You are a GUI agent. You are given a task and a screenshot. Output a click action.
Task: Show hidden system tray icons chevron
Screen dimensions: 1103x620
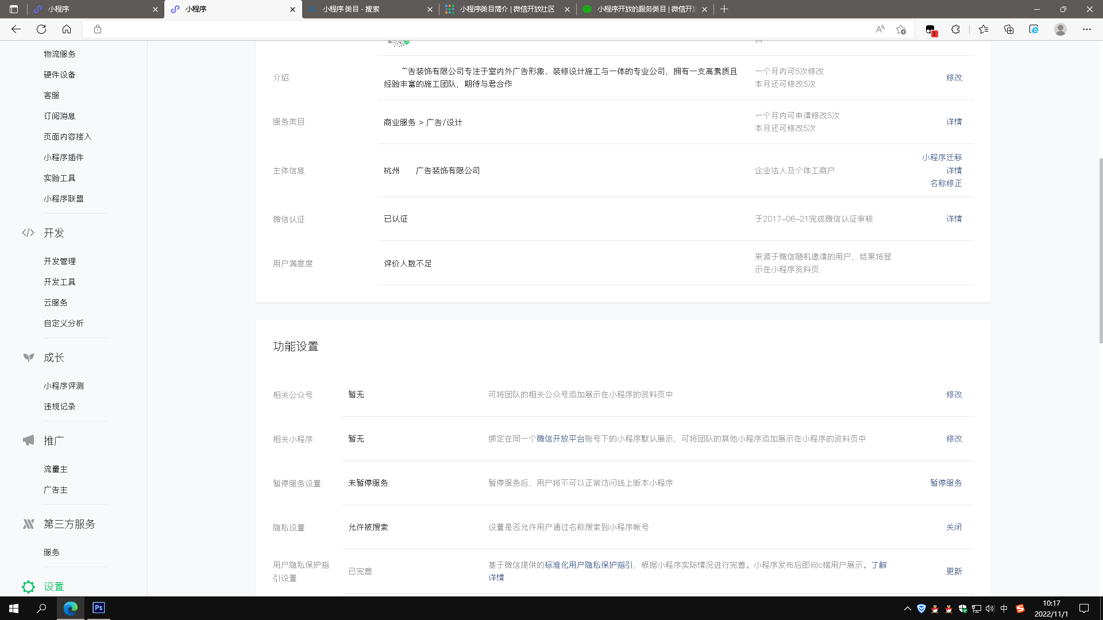907,609
